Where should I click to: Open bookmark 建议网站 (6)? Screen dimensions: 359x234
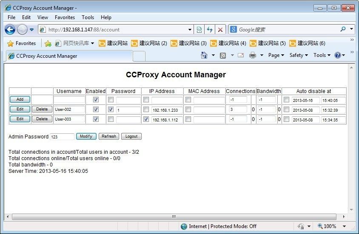point(308,43)
